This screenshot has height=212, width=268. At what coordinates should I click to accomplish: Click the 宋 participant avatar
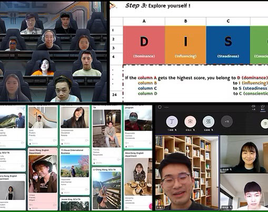[x=190, y=122]
